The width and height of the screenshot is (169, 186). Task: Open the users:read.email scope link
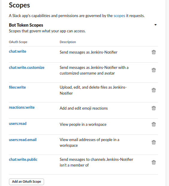[23, 140]
